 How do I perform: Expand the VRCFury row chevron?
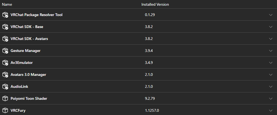[270, 110]
